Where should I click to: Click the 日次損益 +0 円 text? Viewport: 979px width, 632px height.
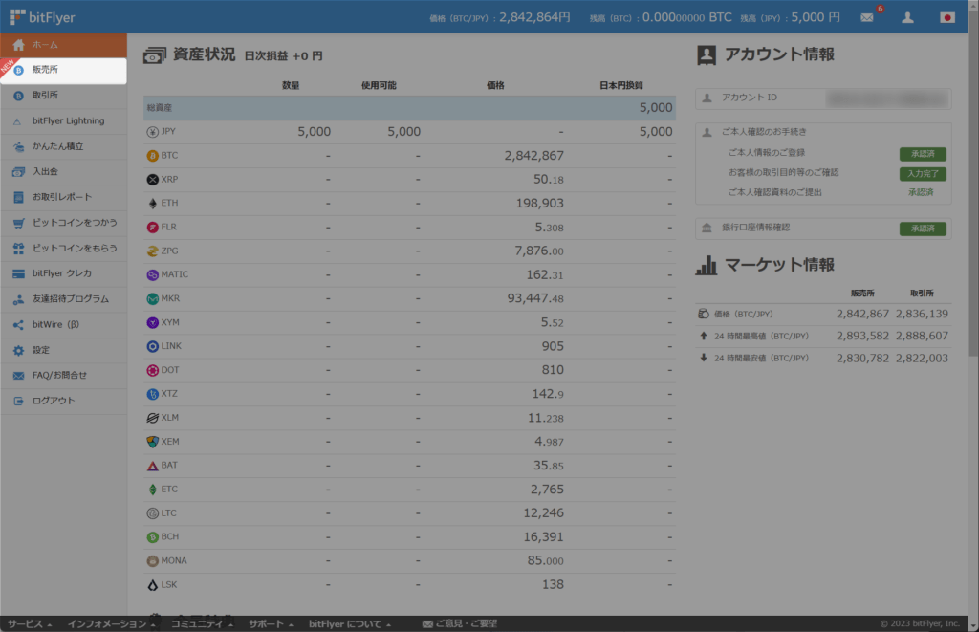pyautogui.click(x=283, y=56)
